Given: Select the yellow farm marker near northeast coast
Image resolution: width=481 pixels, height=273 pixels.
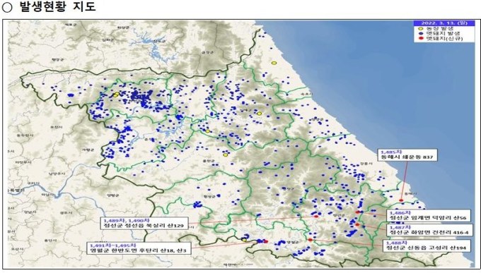Looking at the screenshot, I should [274, 63].
